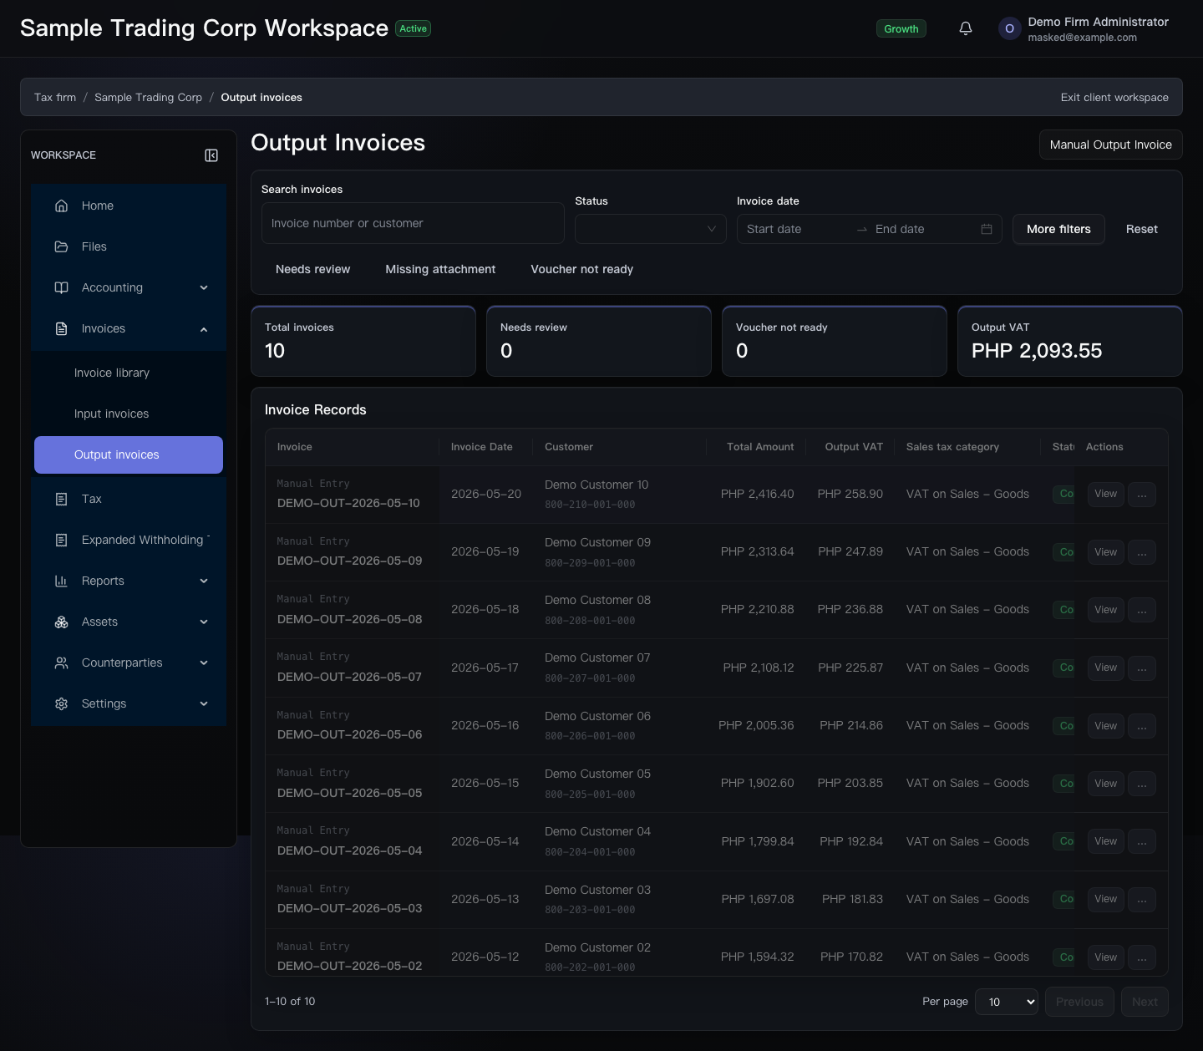1203x1051 pixels.
Task: Open the Per page dropdown
Action: [1007, 1002]
